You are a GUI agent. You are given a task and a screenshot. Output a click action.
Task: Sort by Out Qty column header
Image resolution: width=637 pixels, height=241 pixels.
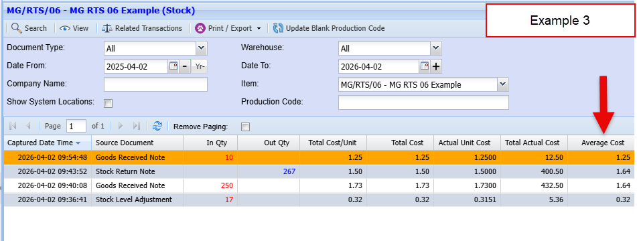(x=269, y=143)
